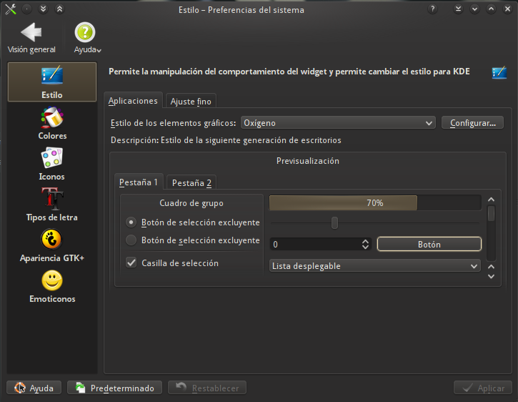518x402 pixels.
Task: Click the title bar question mark help button
Action: (x=432, y=9)
